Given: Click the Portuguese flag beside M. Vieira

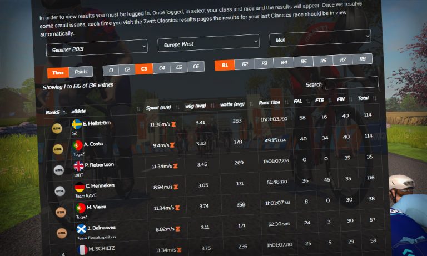Looking at the screenshot, I should click(x=80, y=208).
